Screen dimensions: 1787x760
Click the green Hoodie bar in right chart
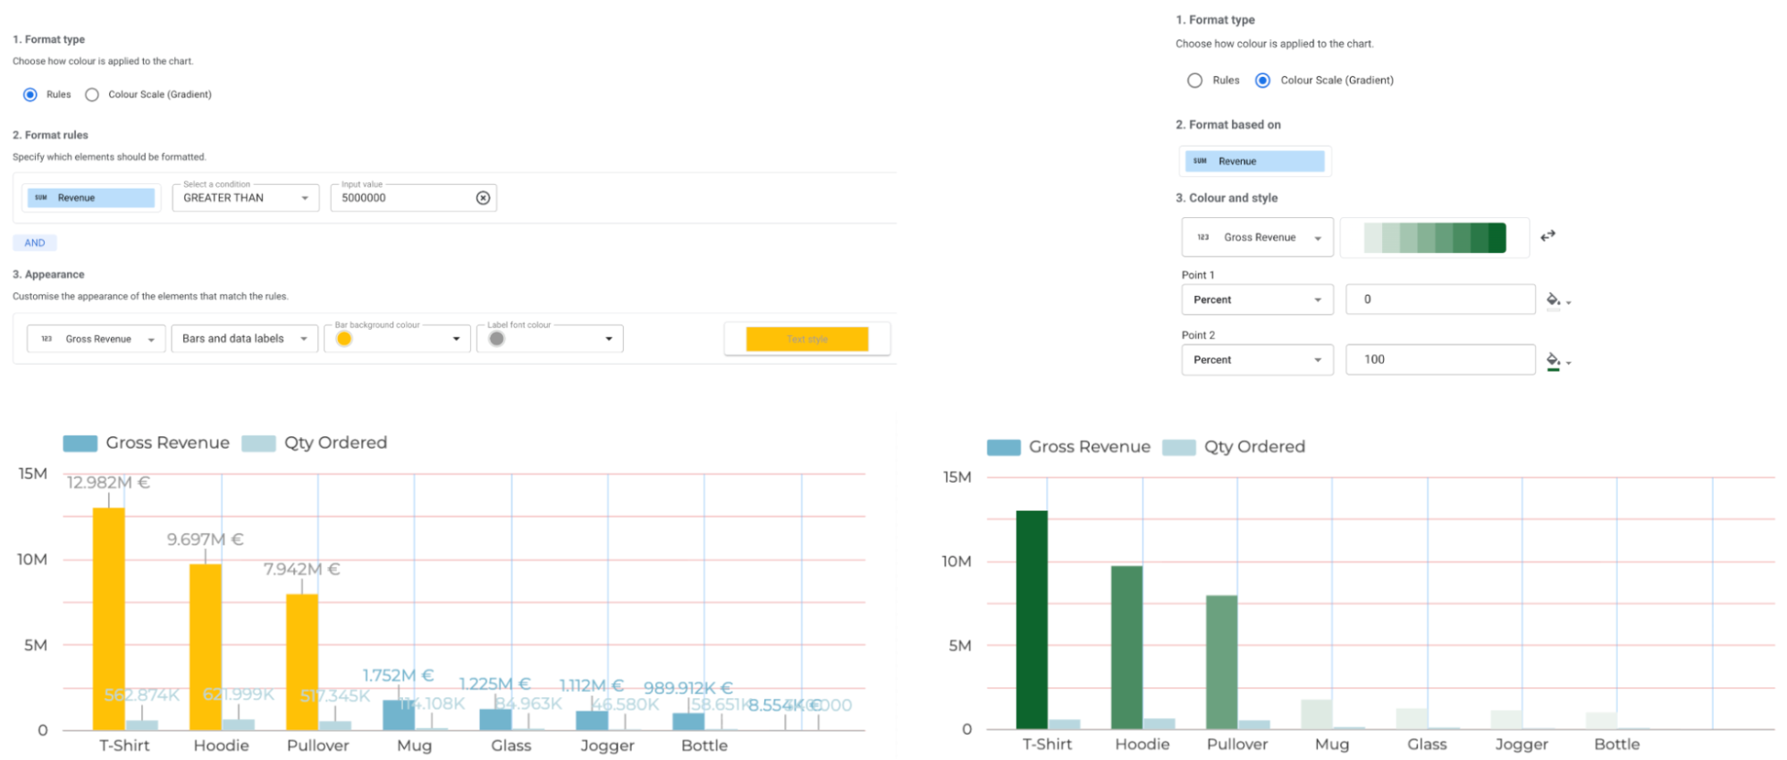pyautogui.click(x=1127, y=647)
